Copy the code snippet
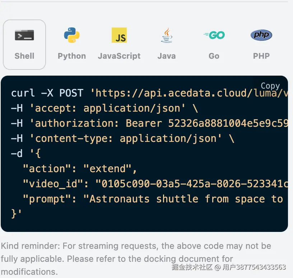 pyautogui.click(x=270, y=86)
